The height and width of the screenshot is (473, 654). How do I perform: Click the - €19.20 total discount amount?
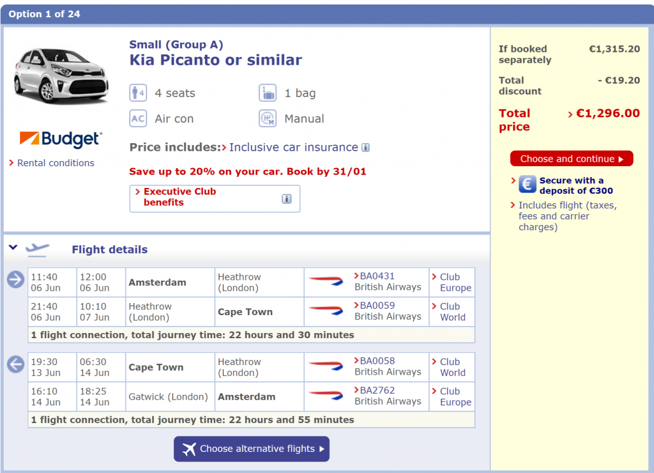click(x=619, y=80)
